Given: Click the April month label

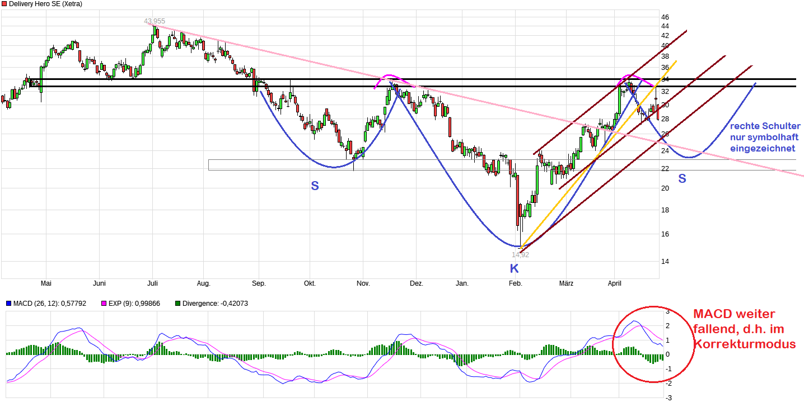Looking at the screenshot, I should coord(615,283).
